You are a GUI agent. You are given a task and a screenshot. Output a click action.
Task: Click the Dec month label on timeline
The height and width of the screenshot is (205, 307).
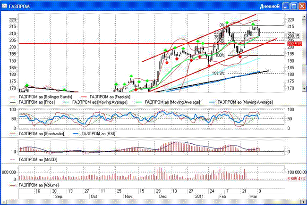[x=162, y=197]
